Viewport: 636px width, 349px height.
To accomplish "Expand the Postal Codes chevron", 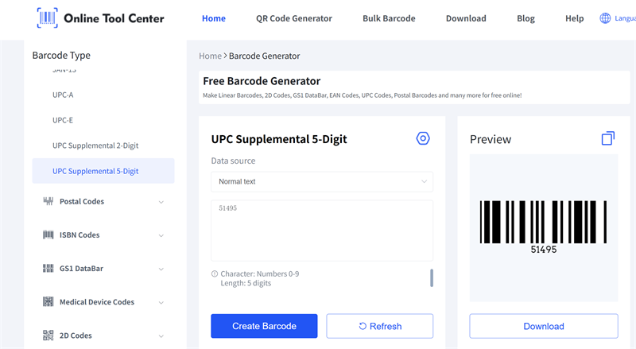I will pos(161,202).
